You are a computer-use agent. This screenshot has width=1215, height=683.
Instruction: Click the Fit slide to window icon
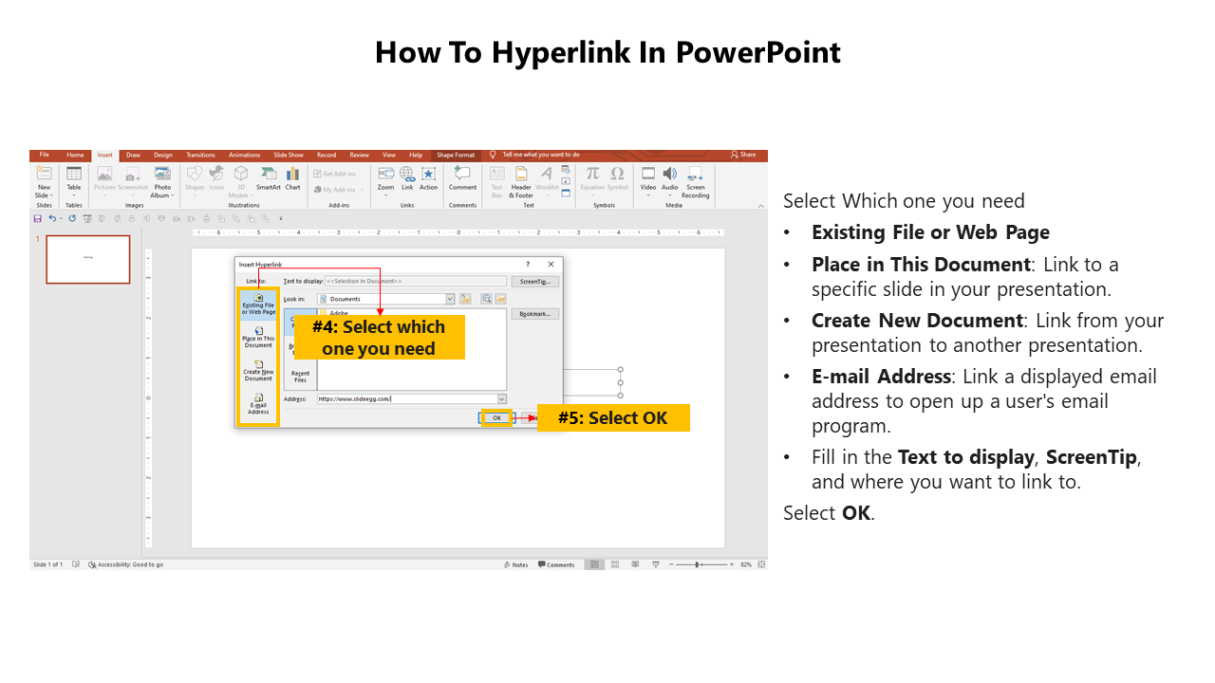click(761, 564)
